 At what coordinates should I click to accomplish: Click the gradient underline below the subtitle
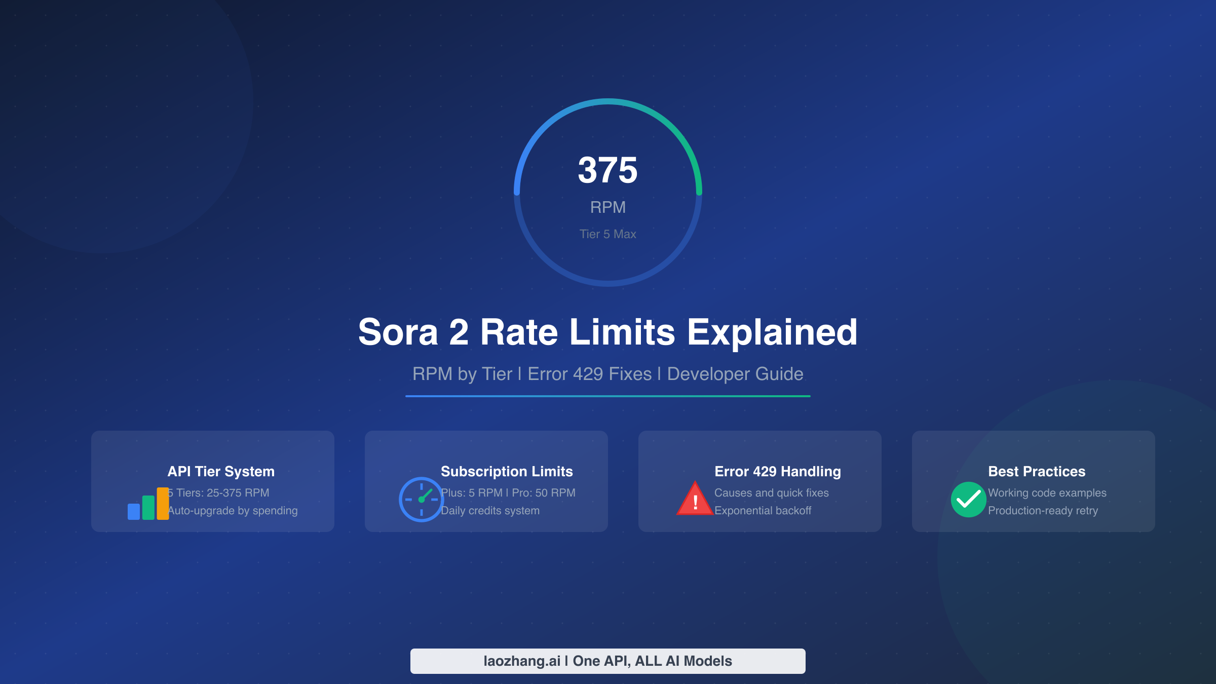pyautogui.click(x=607, y=397)
